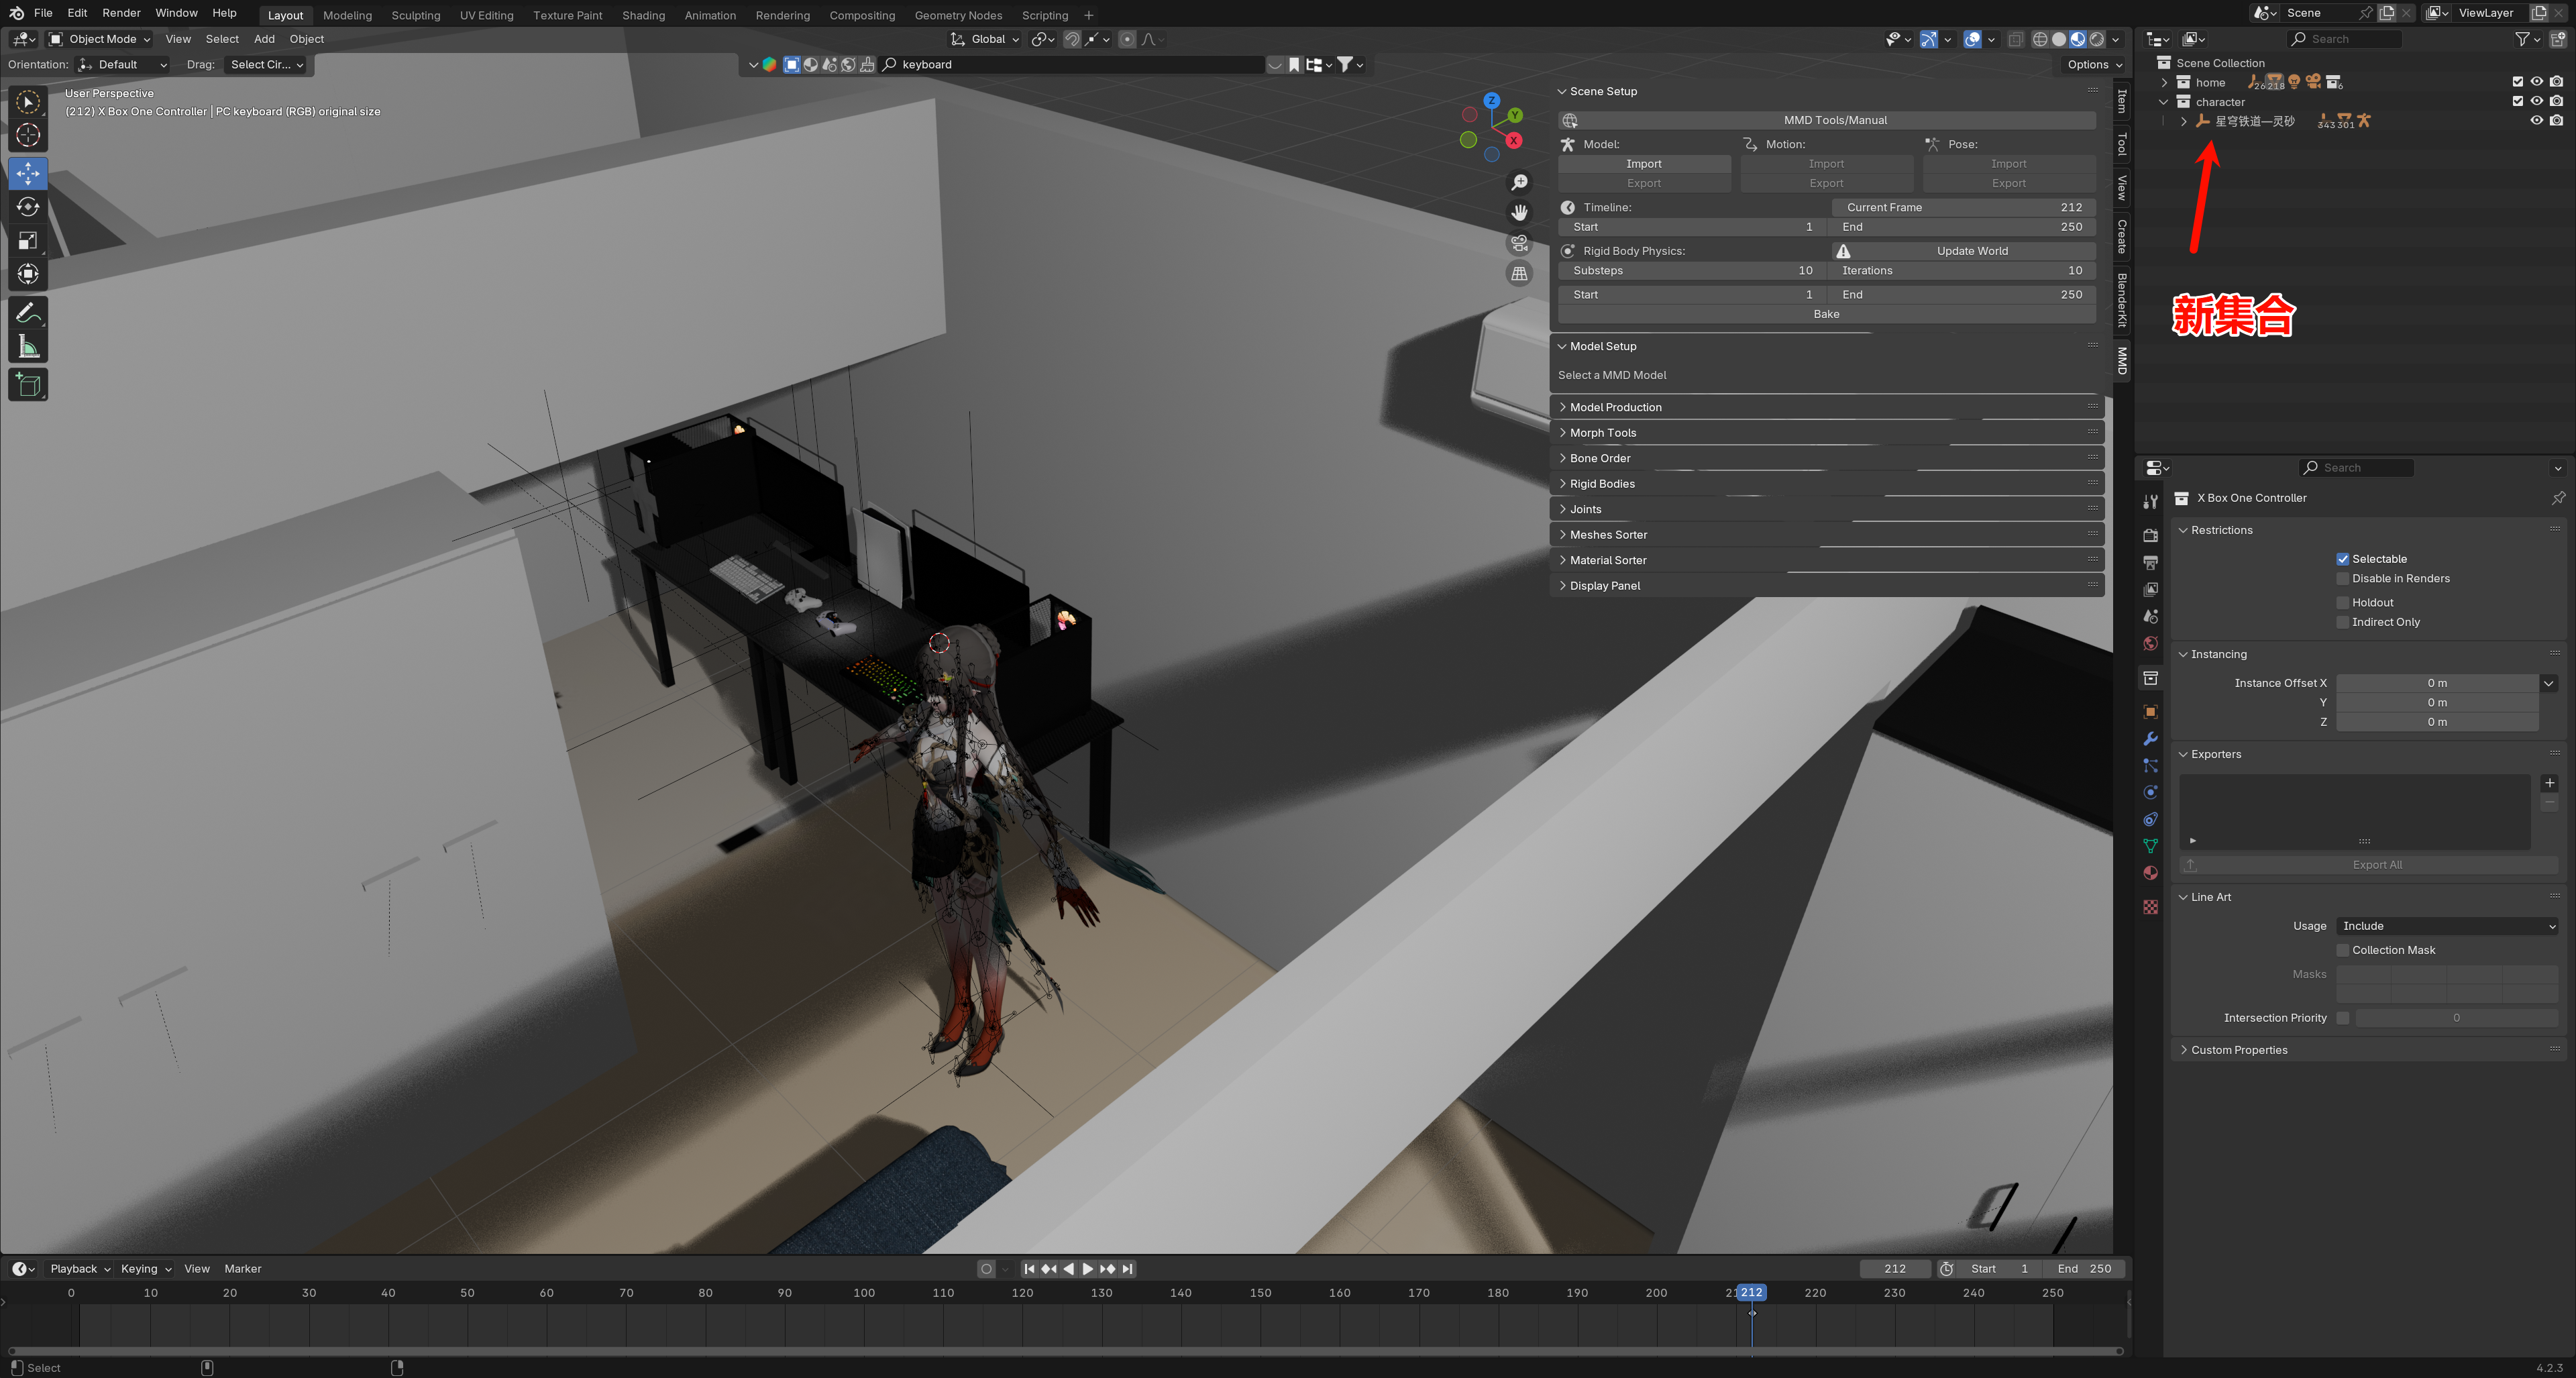Expand the Morph Tools panel

(1826, 433)
